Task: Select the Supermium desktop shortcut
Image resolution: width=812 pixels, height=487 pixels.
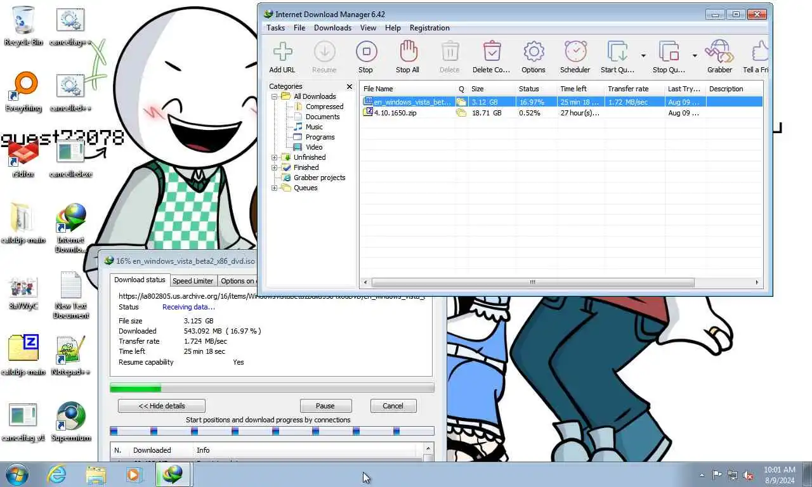Action: [70, 421]
